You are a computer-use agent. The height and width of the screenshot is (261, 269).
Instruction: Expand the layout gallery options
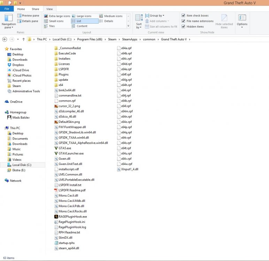pyautogui.click(x=128, y=26)
